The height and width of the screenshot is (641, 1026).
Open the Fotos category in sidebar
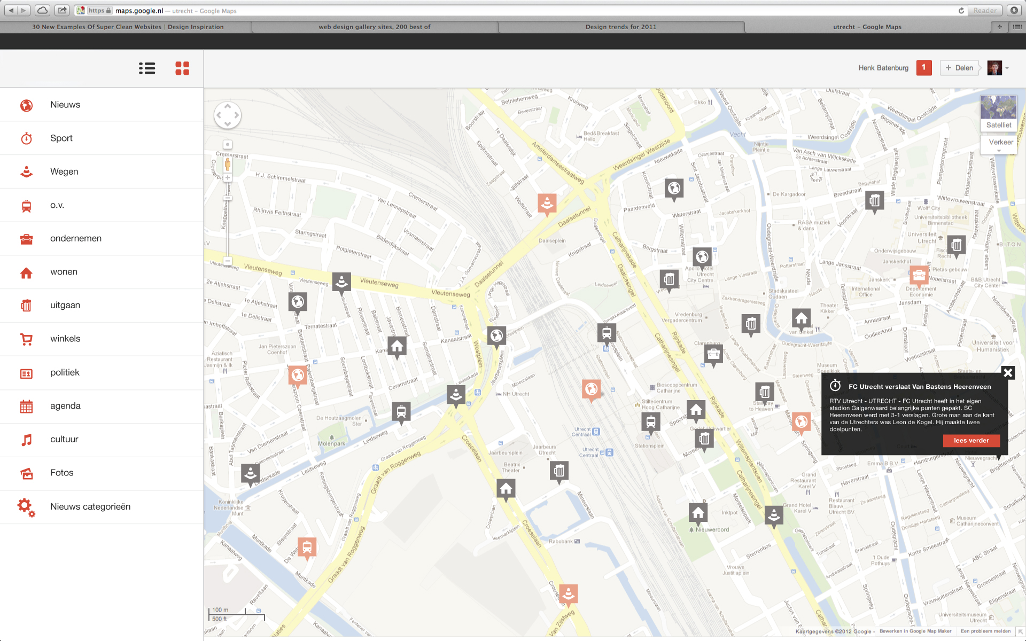click(102, 473)
